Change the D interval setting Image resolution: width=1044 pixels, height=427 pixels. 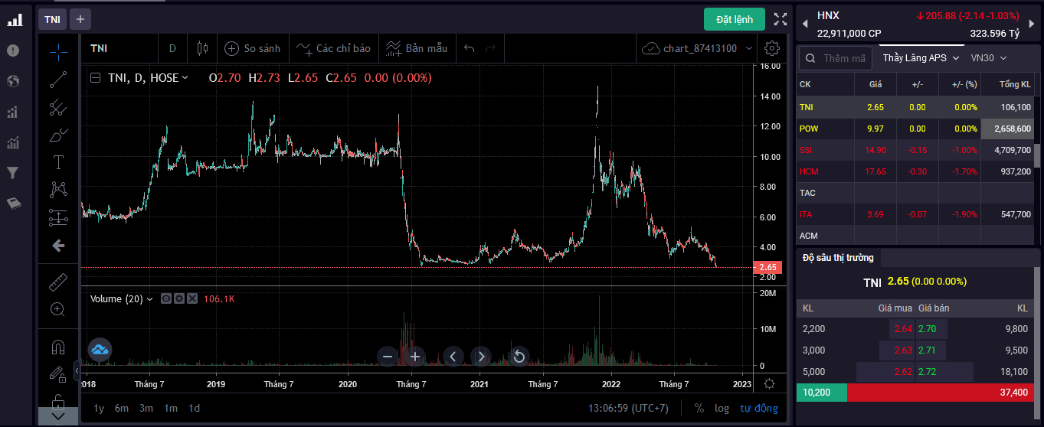(x=172, y=48)
